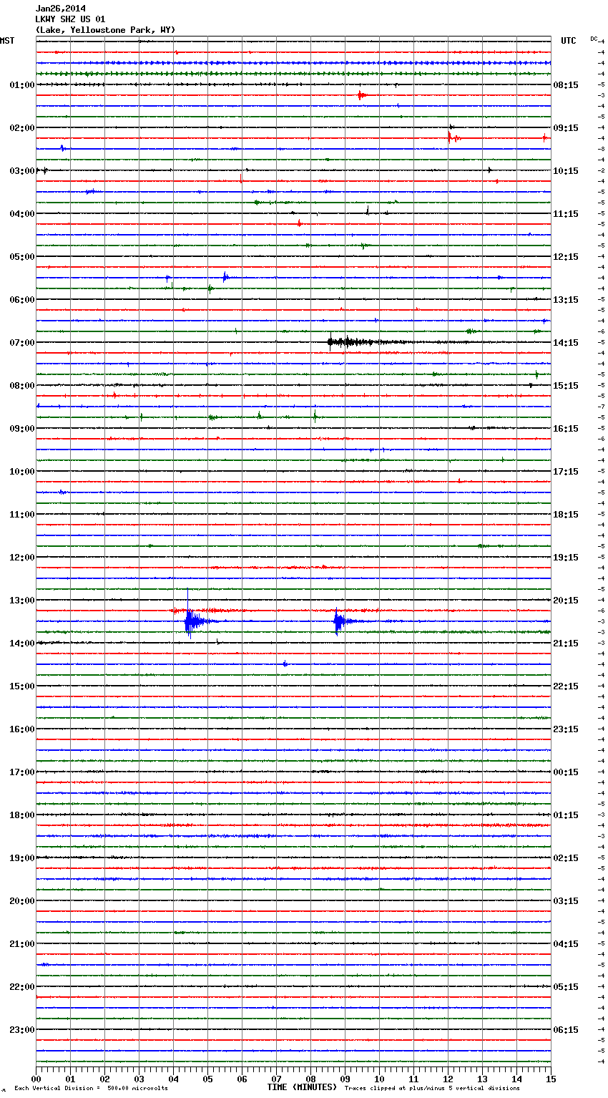This screenshot has height=1098, width=608.
Task: Click the 21:00 MST time label
Action: [21, 944]
